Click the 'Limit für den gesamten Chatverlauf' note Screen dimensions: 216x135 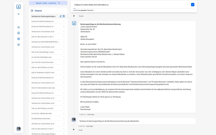point(83,10)
